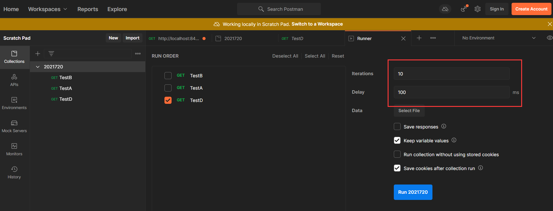Enable Save responses checkbox
Image resolution: width=553 pixels, height=211 pixels.
pyautogui.click(x=397, y=127)
